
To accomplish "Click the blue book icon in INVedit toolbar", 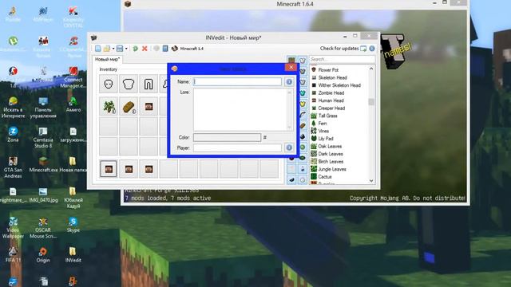I will [165, 49].
